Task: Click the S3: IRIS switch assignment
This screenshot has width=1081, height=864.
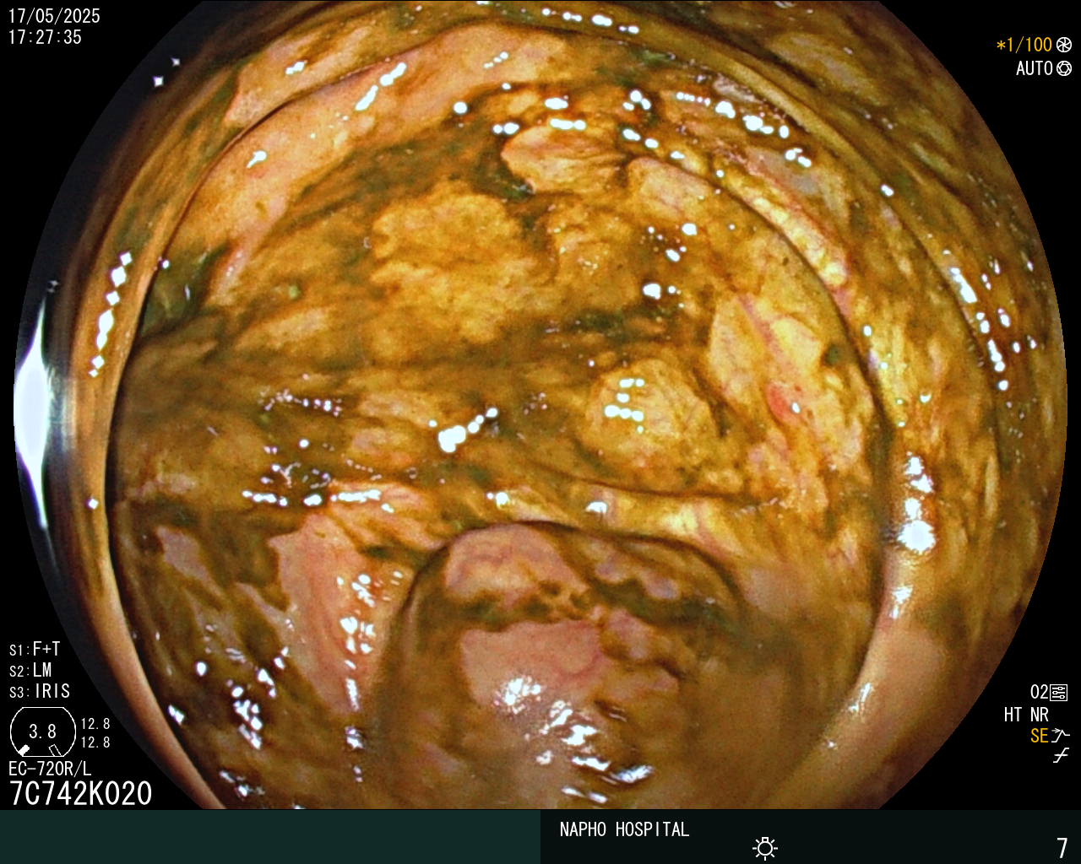Action: click(x=40, y=691)
